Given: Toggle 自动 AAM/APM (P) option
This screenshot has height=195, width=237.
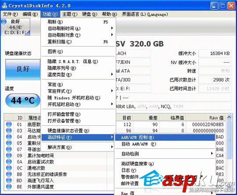Looking at the screenshot, I should click(165, 144).
